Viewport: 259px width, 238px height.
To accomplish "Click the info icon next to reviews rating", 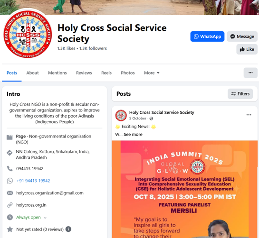I will click(68, 229).
